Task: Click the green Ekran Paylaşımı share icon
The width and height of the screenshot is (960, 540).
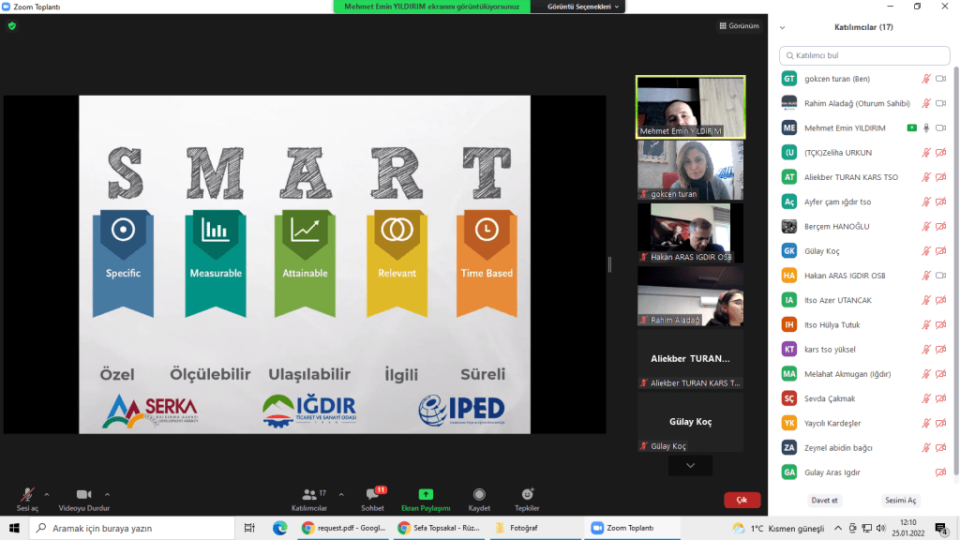Action: click(x=426, y=495)
